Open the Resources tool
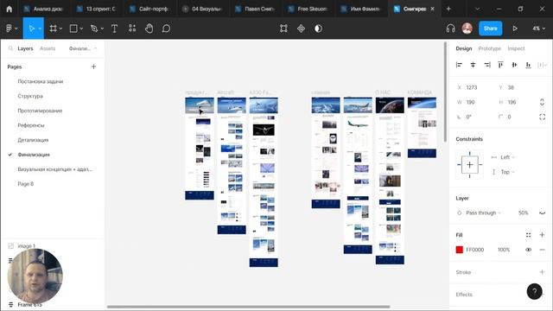This screenshot has width=553, height=311. click(x=132, y=29)
